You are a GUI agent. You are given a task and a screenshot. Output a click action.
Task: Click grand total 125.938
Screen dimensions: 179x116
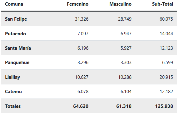tap(164, 106)
